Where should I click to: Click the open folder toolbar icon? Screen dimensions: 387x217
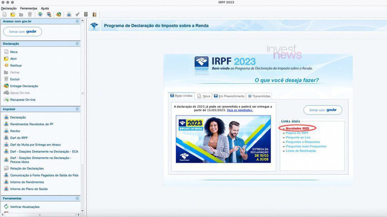[13, 15]
